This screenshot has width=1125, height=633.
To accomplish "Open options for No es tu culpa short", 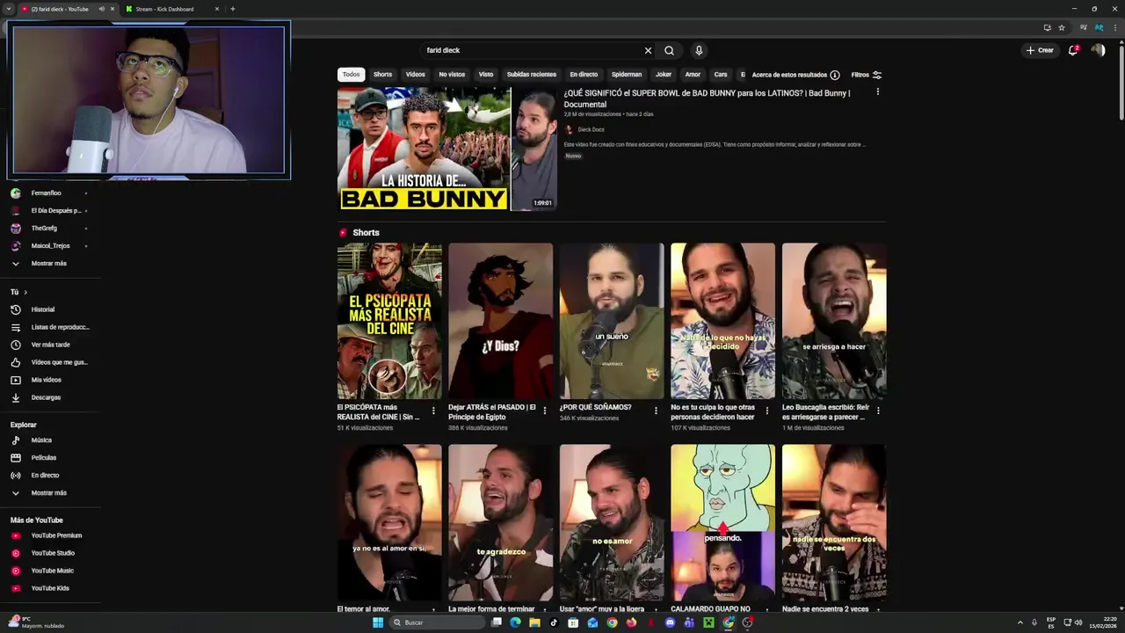I will click(766, 411).
